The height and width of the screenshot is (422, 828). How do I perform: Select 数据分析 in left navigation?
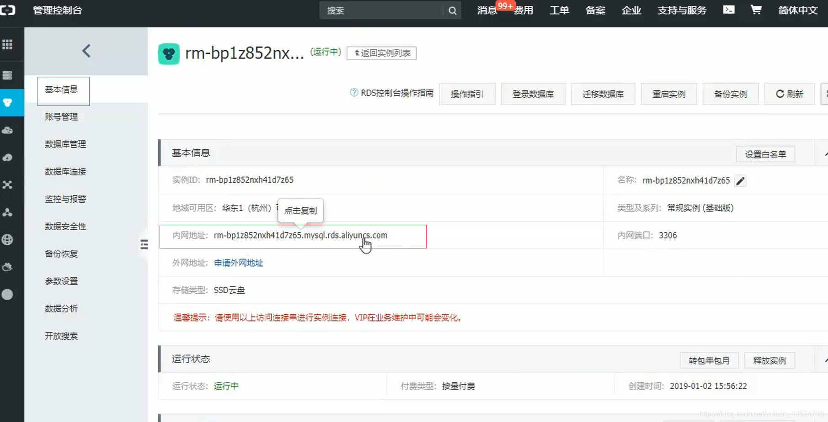[61, 309]
